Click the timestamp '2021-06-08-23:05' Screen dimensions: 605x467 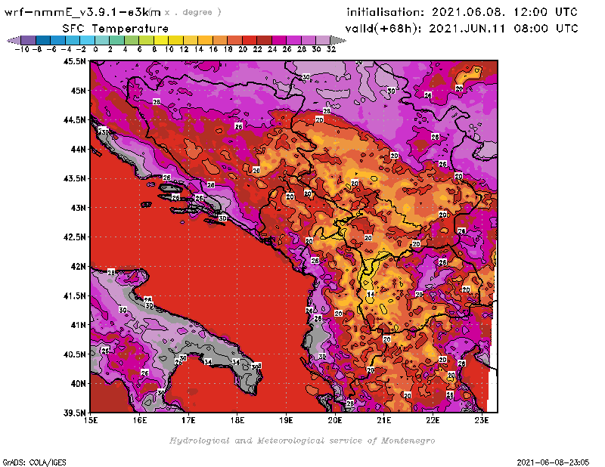click(x=553, y=462)
